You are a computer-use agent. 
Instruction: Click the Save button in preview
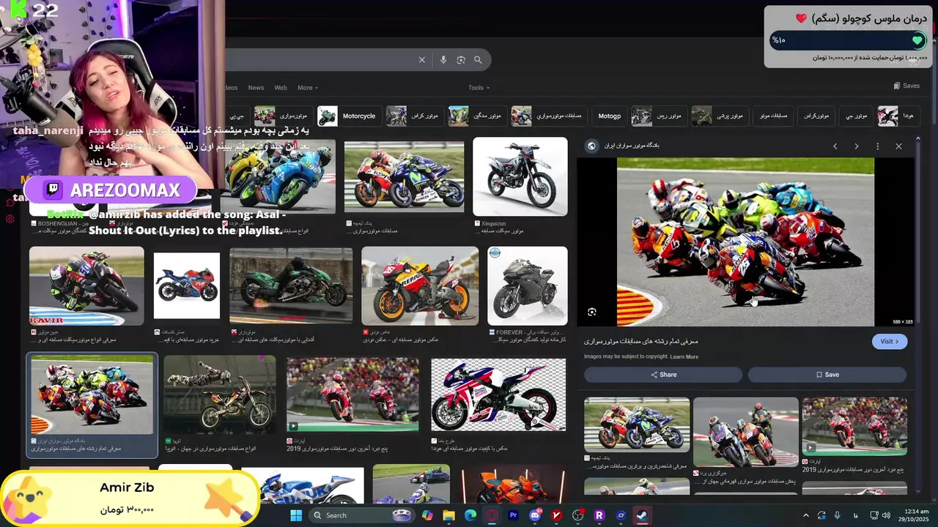point(827,375)
